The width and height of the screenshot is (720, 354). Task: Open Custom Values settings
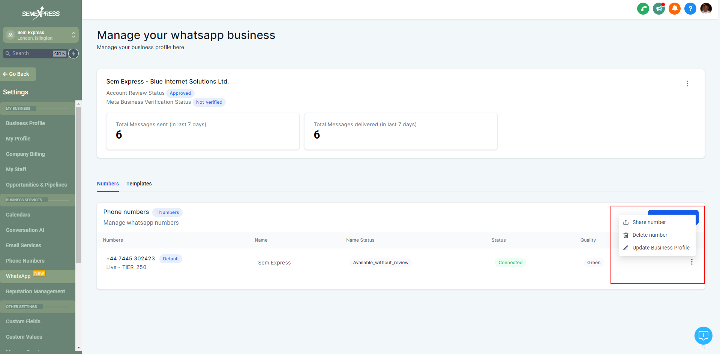click(x=24, y=337)
